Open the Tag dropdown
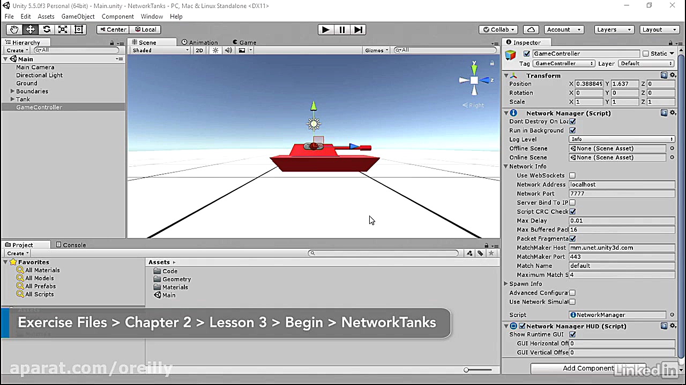The height and width of the screenshot is (385, 686). [x=564, y=64]
